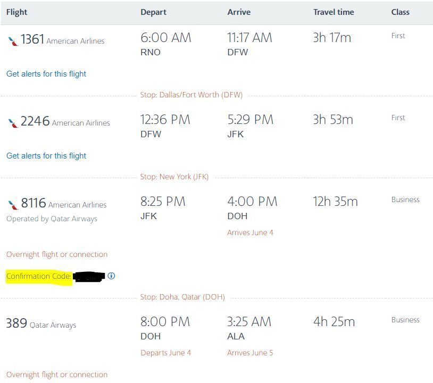This screenshot has height=383, width=433.
Task: Get alerts for flight 1361
Action: (46, 74)
